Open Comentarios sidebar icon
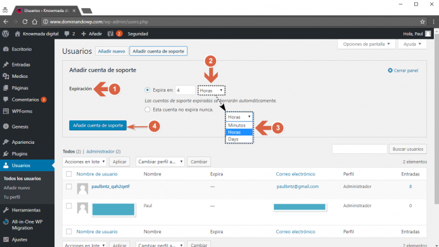This screenshot has height=247, width=439. 6,99
